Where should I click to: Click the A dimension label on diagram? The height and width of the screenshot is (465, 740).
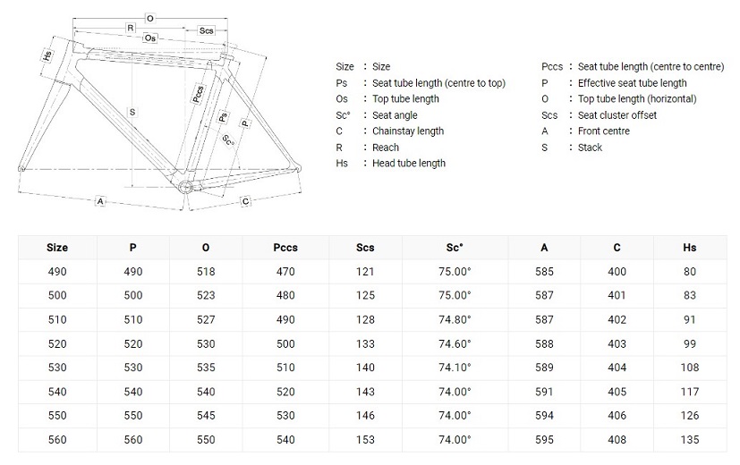[100, 201]
